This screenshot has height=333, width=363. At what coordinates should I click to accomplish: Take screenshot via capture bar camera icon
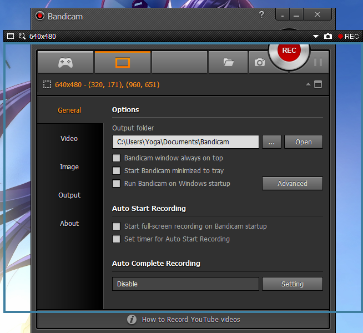(328, 36)
